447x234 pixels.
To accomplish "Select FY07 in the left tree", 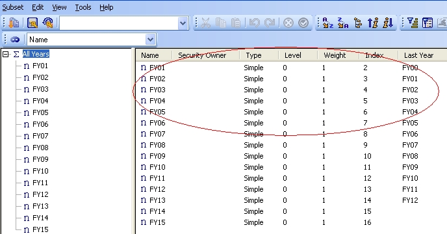I will pyautogui.click(x=40, y=136).
